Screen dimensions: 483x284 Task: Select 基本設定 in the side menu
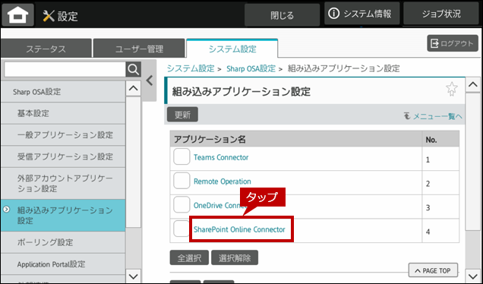[x=63, y=113]
